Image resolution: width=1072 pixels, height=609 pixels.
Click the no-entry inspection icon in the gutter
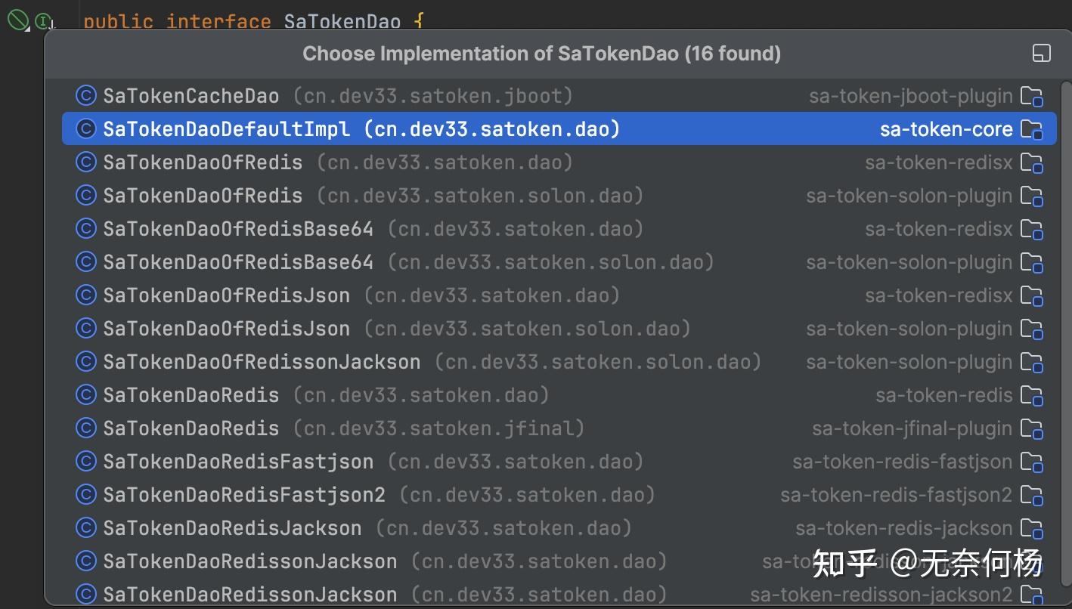[x=18, y=20]
